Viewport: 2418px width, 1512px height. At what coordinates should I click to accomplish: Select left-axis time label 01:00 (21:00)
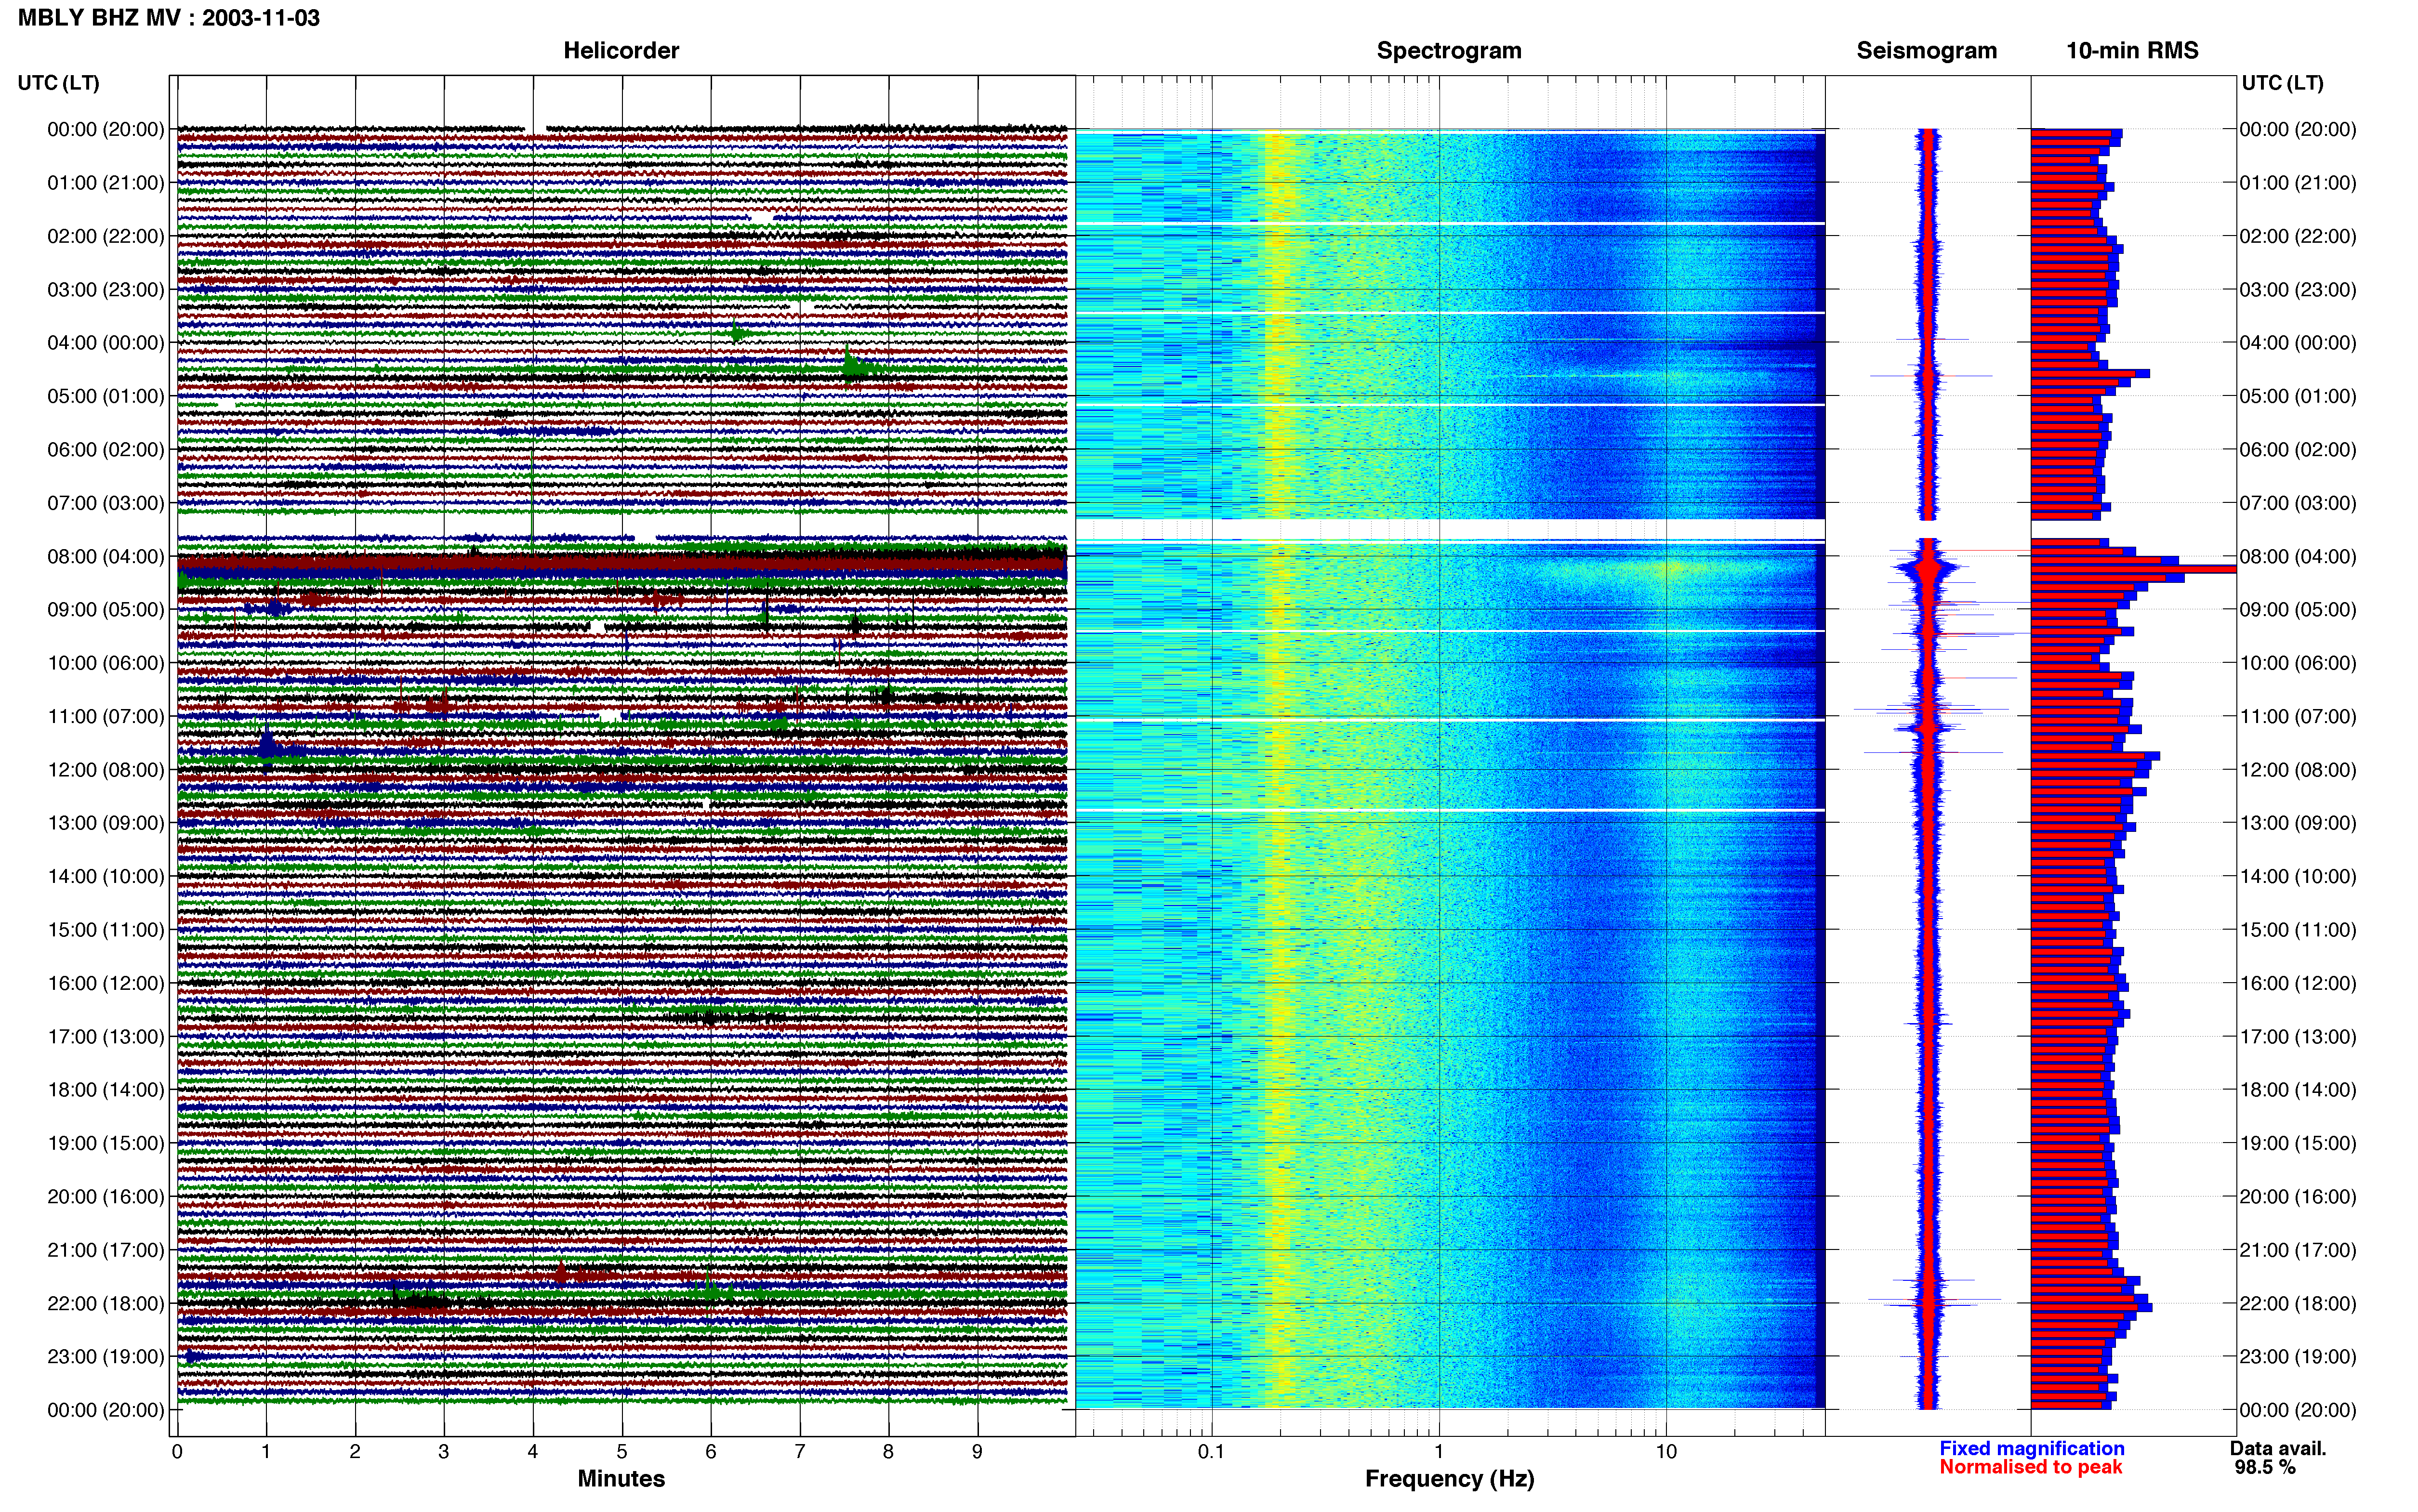click(106, 183)
